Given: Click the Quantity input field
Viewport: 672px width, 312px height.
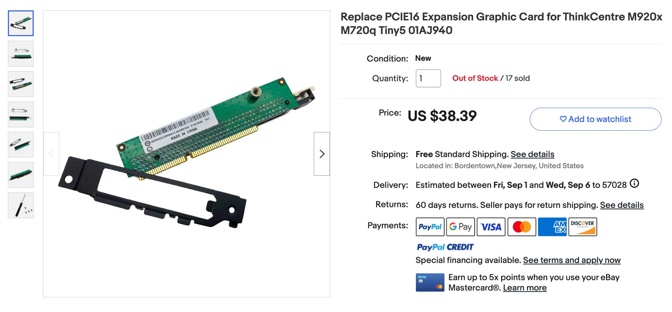Looking at the screenshot, I should tap(428, 78).
